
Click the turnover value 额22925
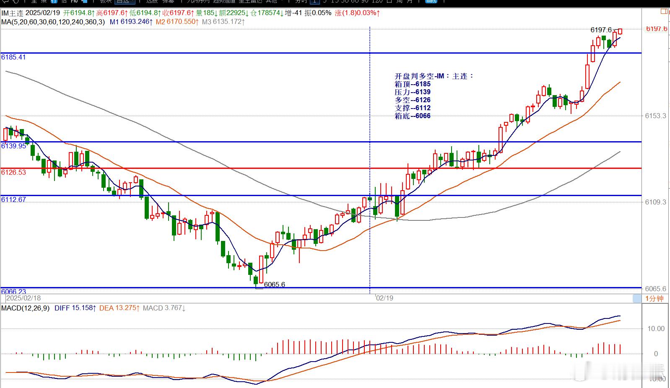(x=234, y=13)
